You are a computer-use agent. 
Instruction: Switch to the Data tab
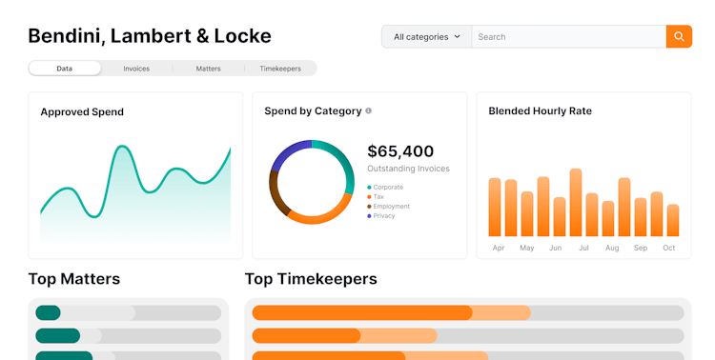coord(64,69)
